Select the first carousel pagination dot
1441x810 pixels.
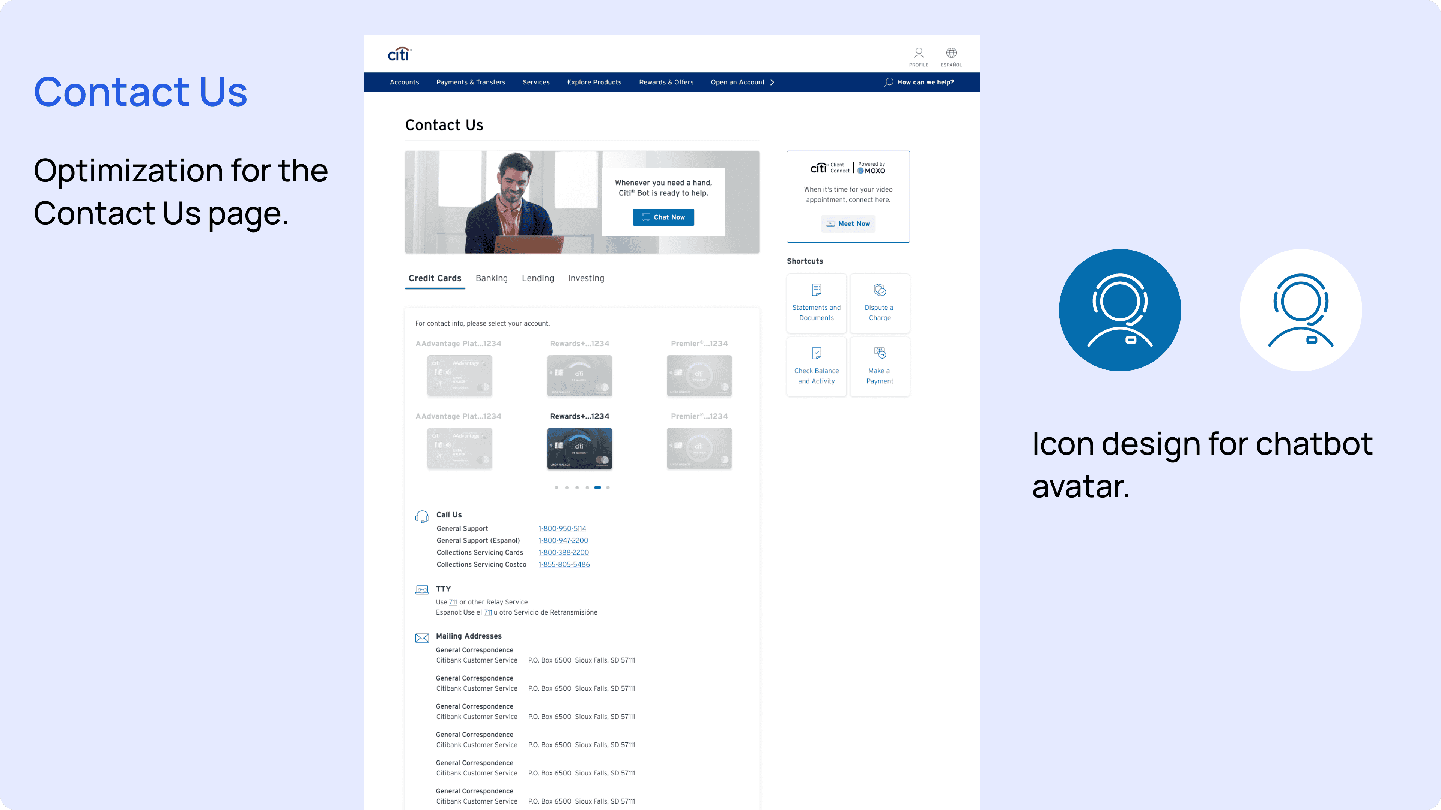(x=556, y=488)
